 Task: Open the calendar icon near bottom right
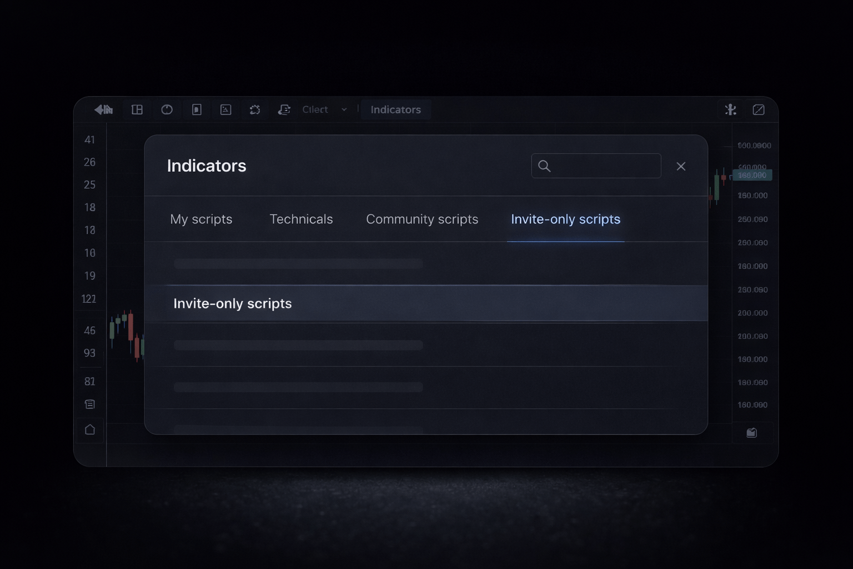[752, 433]
